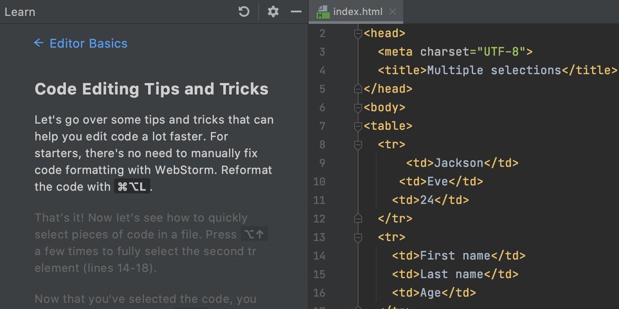619x309 pixels.
Task: Restart the lesson with the reset icon
Action: click(244, 11)
